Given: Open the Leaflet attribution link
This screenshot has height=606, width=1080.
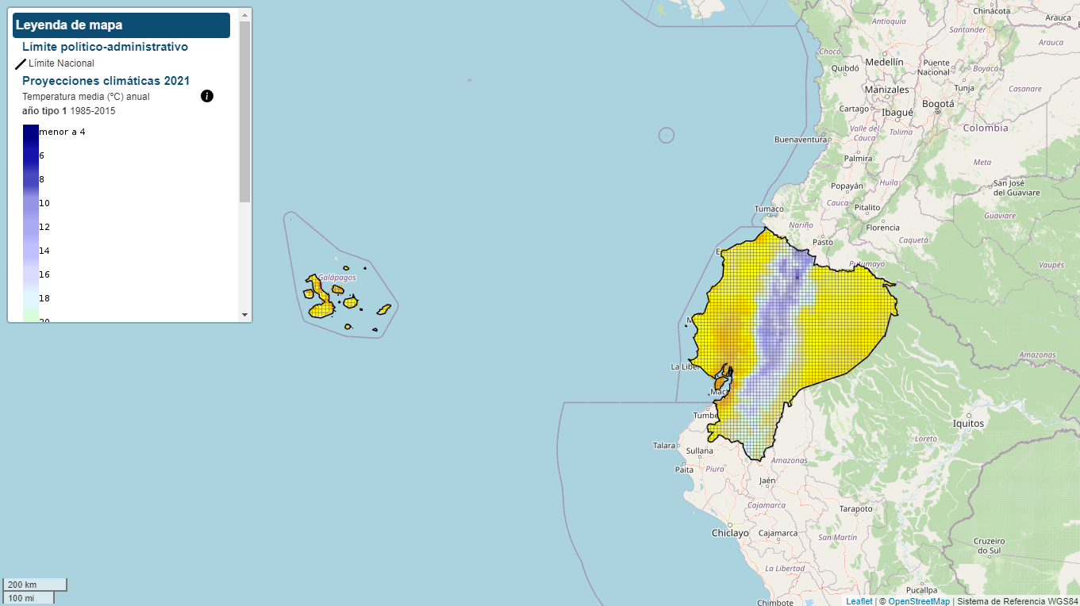Looking at the screenshot, I should pos(859,601).
